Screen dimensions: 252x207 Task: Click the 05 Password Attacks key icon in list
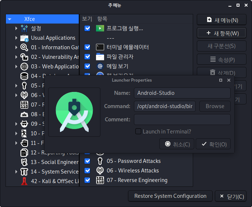(x=100, y=161)
